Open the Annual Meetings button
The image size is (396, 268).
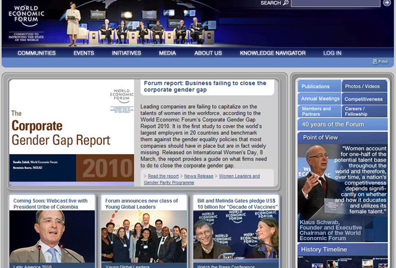(319, 99)
